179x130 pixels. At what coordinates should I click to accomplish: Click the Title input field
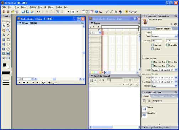[x=164, y=32]
